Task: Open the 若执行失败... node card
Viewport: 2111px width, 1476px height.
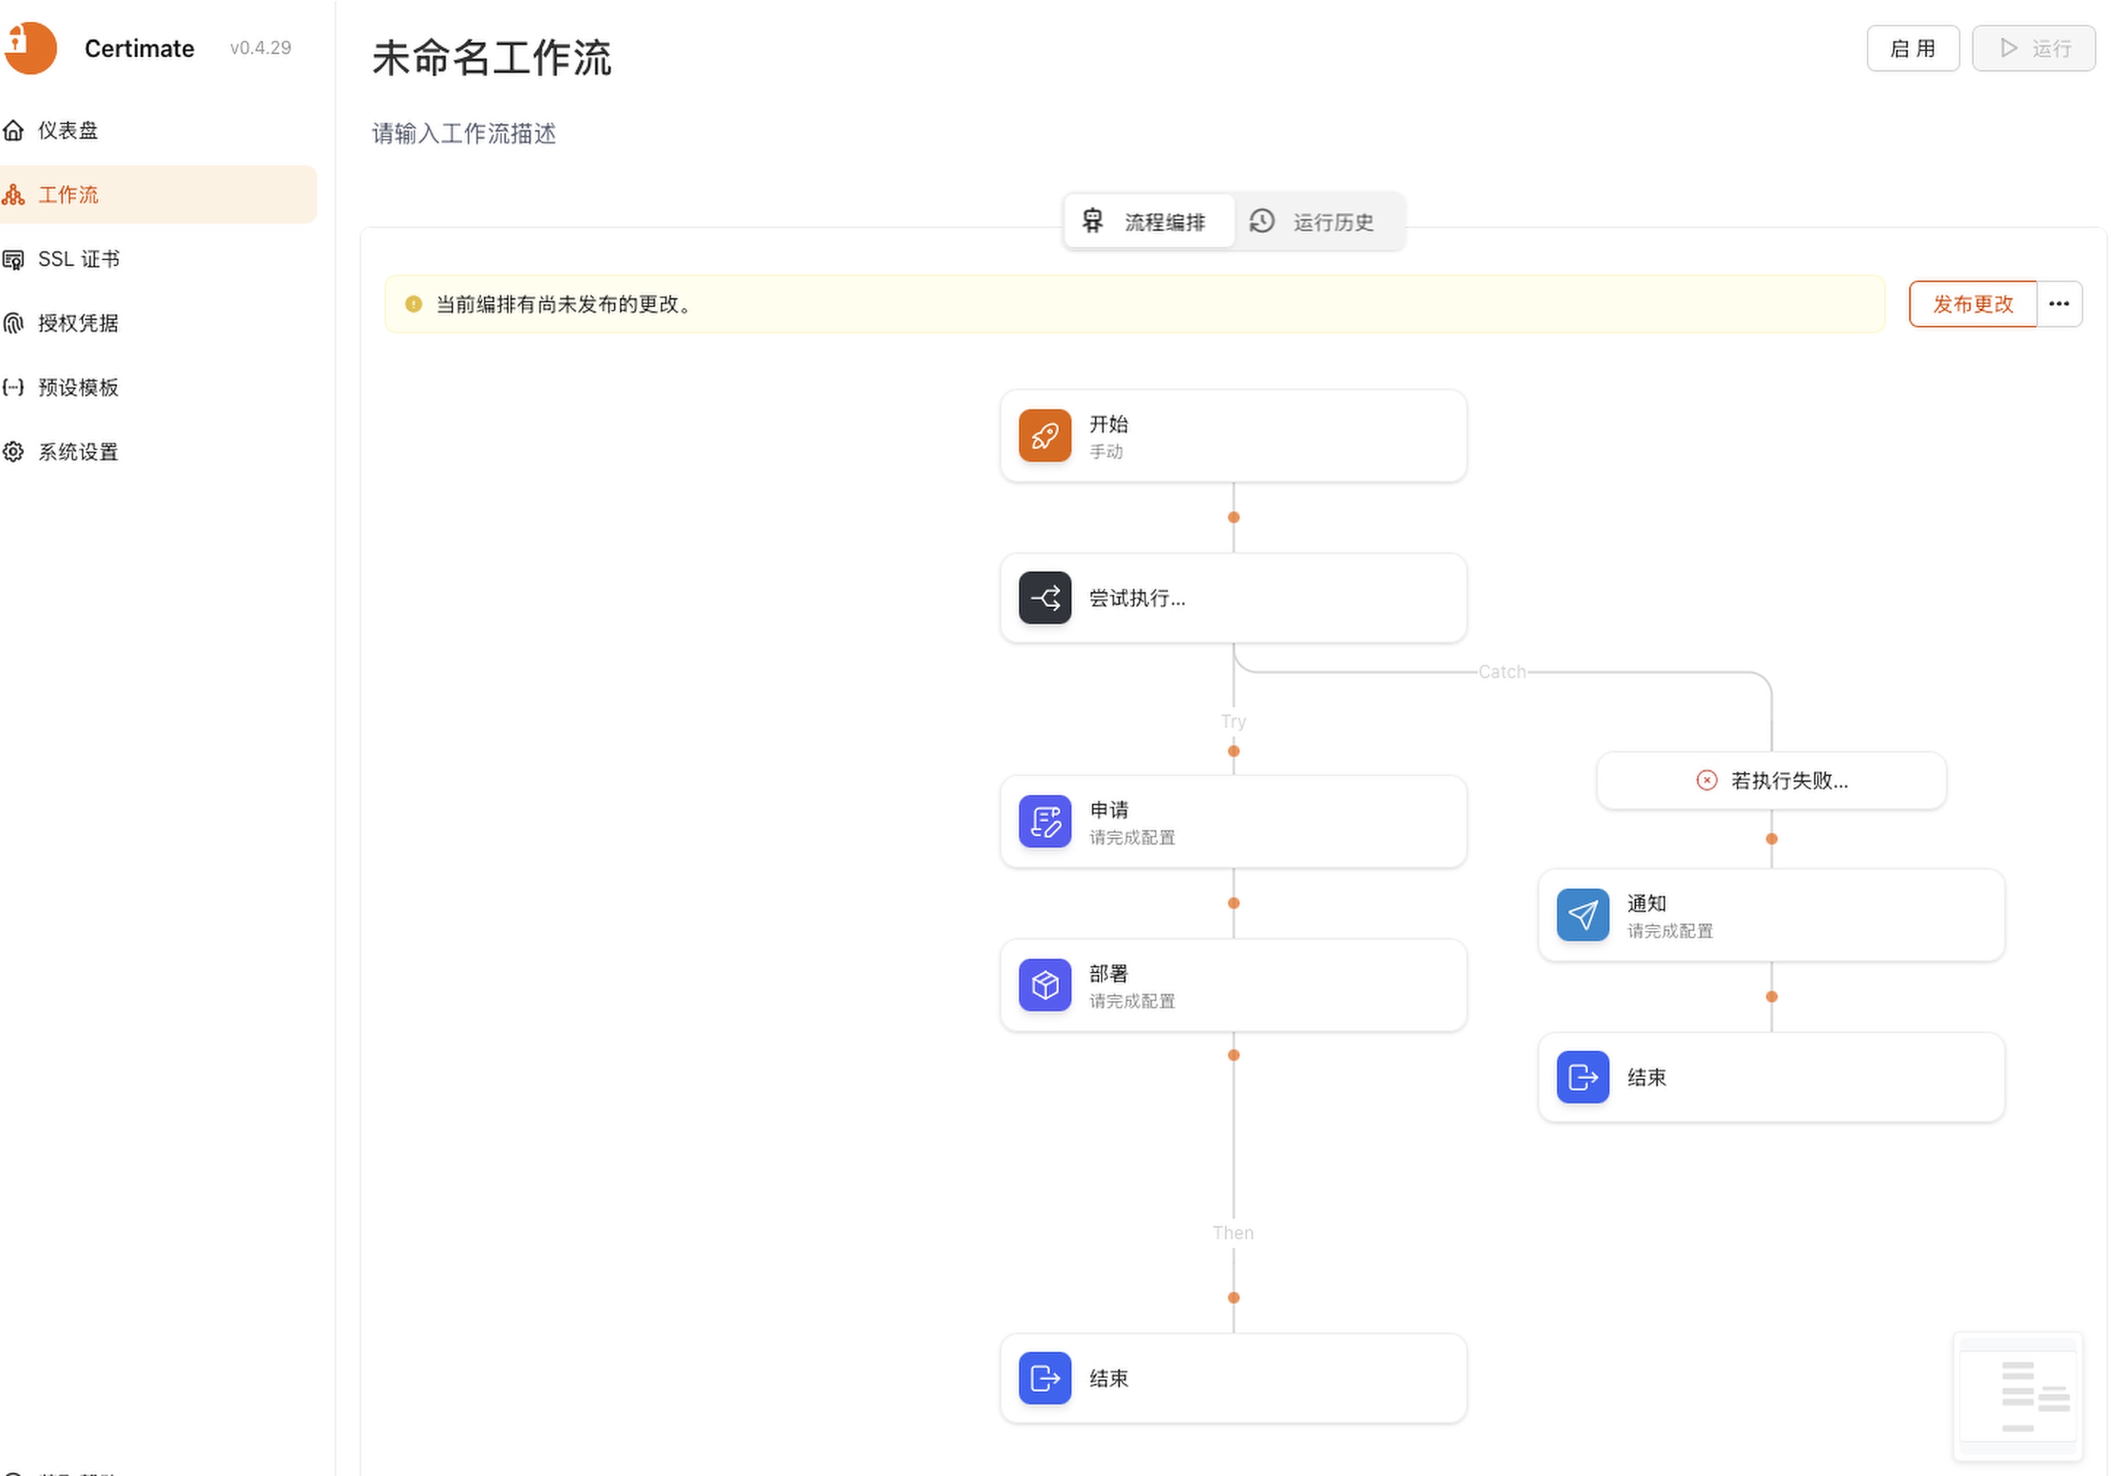Action: (1772, 780)
